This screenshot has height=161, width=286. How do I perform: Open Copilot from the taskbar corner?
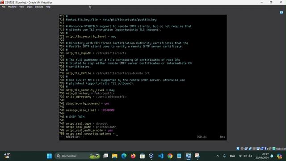coord(279,156)
